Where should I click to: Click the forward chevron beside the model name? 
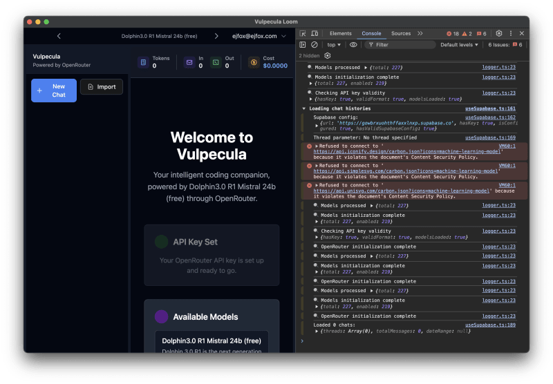(x=216, y=36)
